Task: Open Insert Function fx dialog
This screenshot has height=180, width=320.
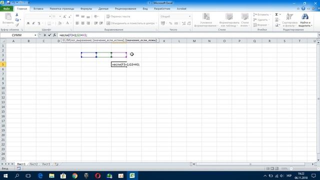Action: (54, 35)
